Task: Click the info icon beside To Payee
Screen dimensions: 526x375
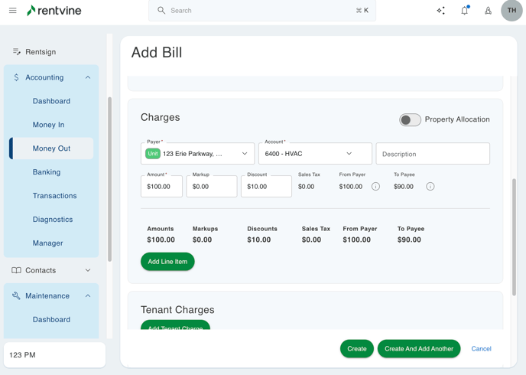Action: 430,187
